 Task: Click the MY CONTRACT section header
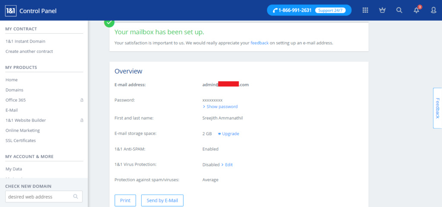click(x=21, y=29)
